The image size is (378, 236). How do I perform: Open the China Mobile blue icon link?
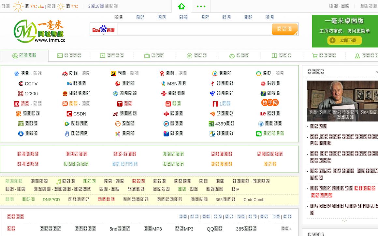[x=115, y=94]
